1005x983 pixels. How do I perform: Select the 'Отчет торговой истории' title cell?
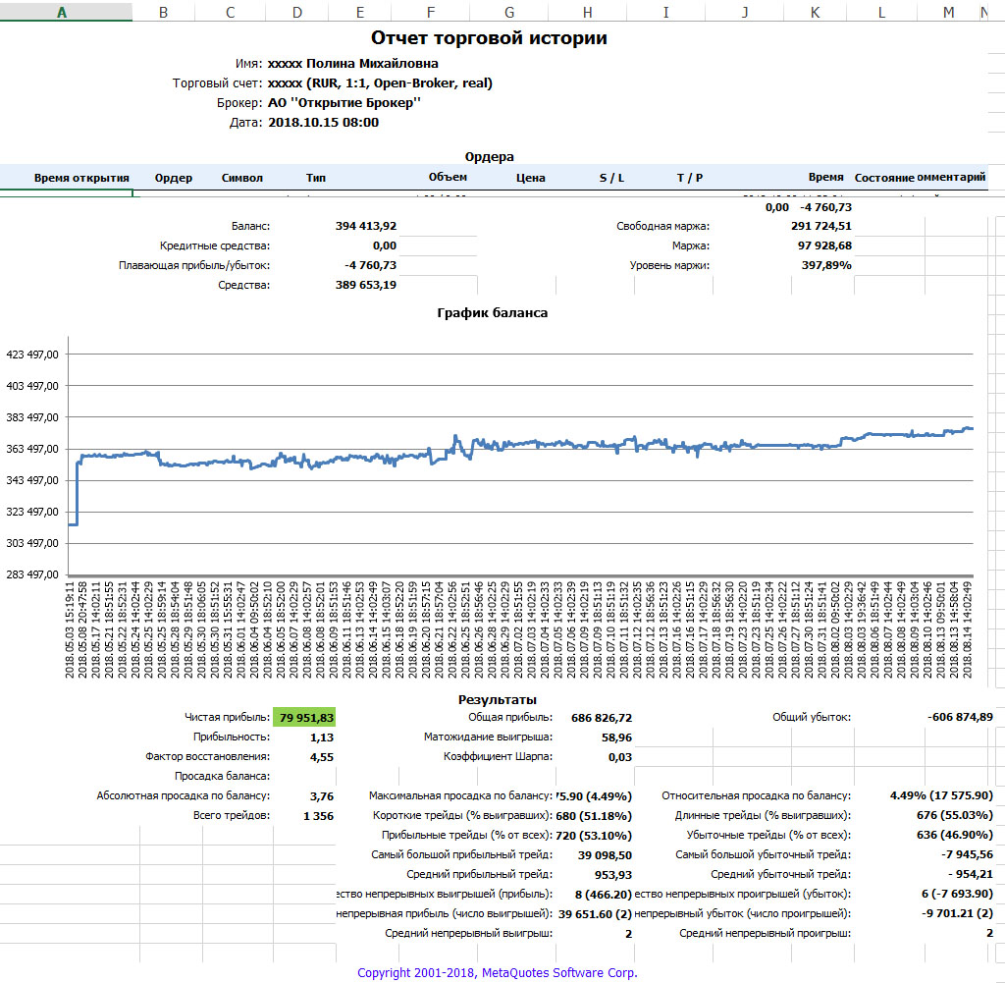(489, 38)
